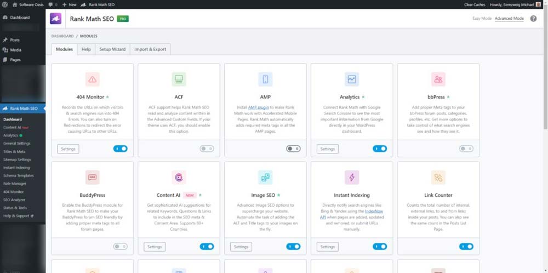Open the Setup Wizard tab
The width and height of the screenshot is (548, 273).
112,49
